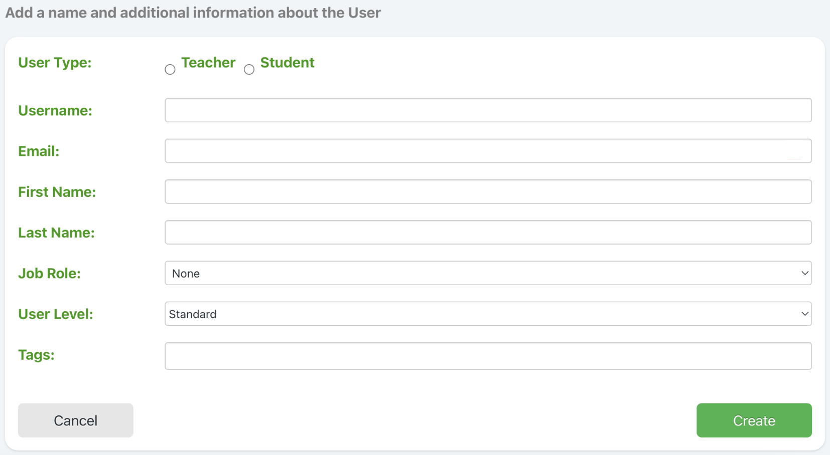The height and width of the screenshot is (455, 830).
Task: Click the Last Name: label
Action: click(56, 233)
